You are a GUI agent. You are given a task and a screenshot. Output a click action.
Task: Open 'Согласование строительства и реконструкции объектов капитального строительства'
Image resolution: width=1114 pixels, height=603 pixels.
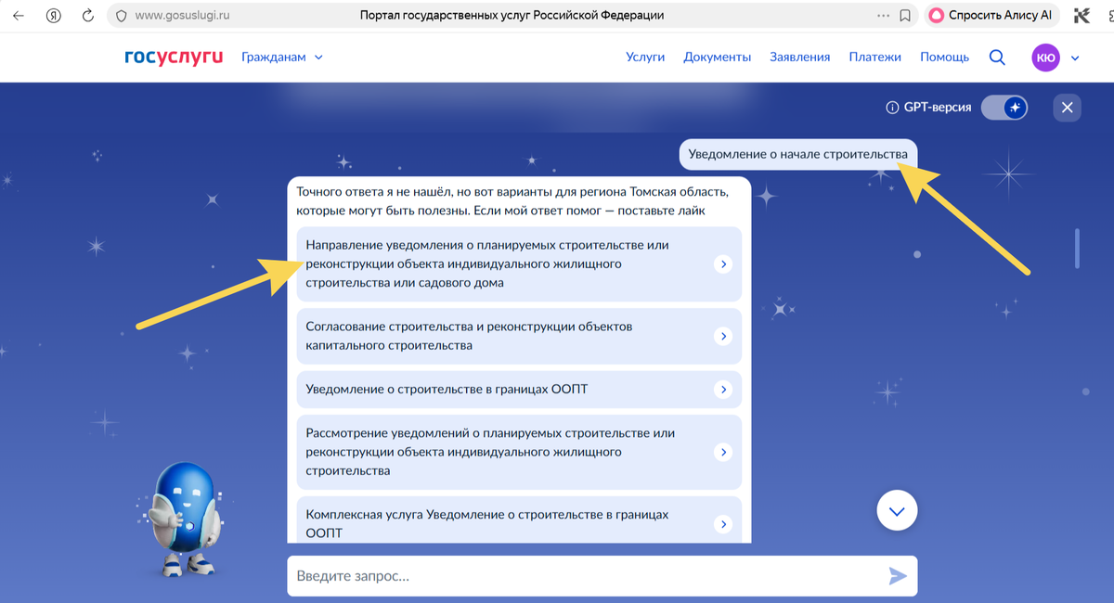[x=519, y=336]
